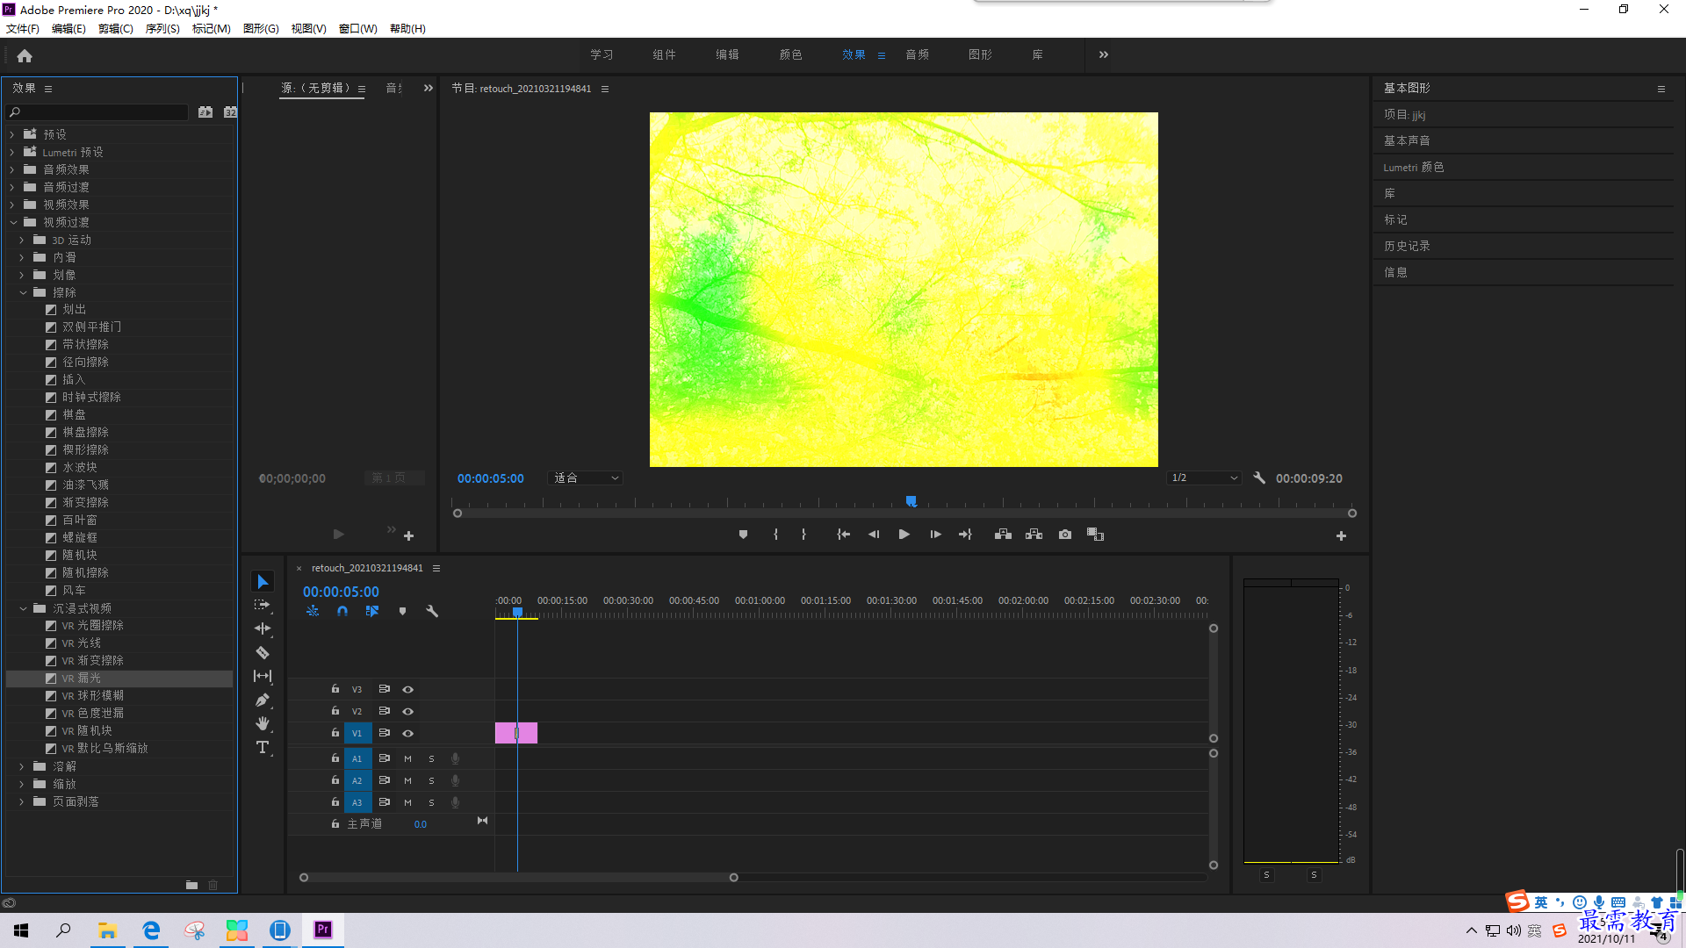
Task: Enable voice-over record on A3
Action: coord(455,802)
